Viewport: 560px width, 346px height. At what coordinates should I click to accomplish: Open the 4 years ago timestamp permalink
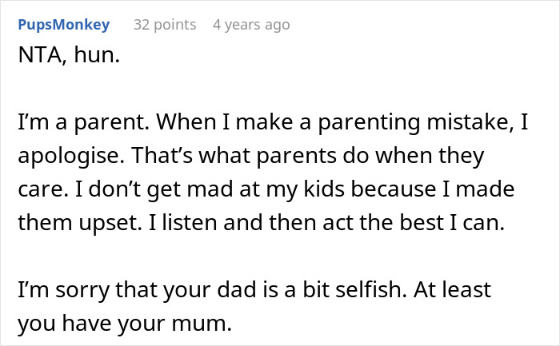coord(250,25)
